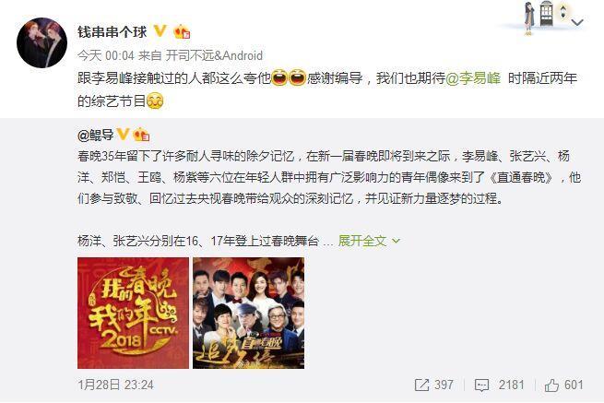604x403 pixels.
Task: Open 钱串串个球 profile avatar
Action: [42, 42]
